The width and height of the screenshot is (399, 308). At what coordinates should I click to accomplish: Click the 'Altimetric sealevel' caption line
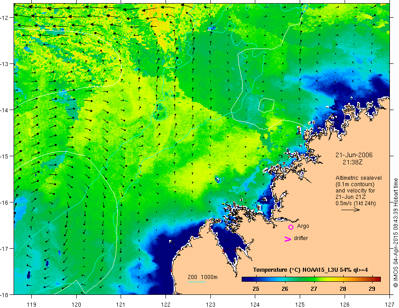359,178
